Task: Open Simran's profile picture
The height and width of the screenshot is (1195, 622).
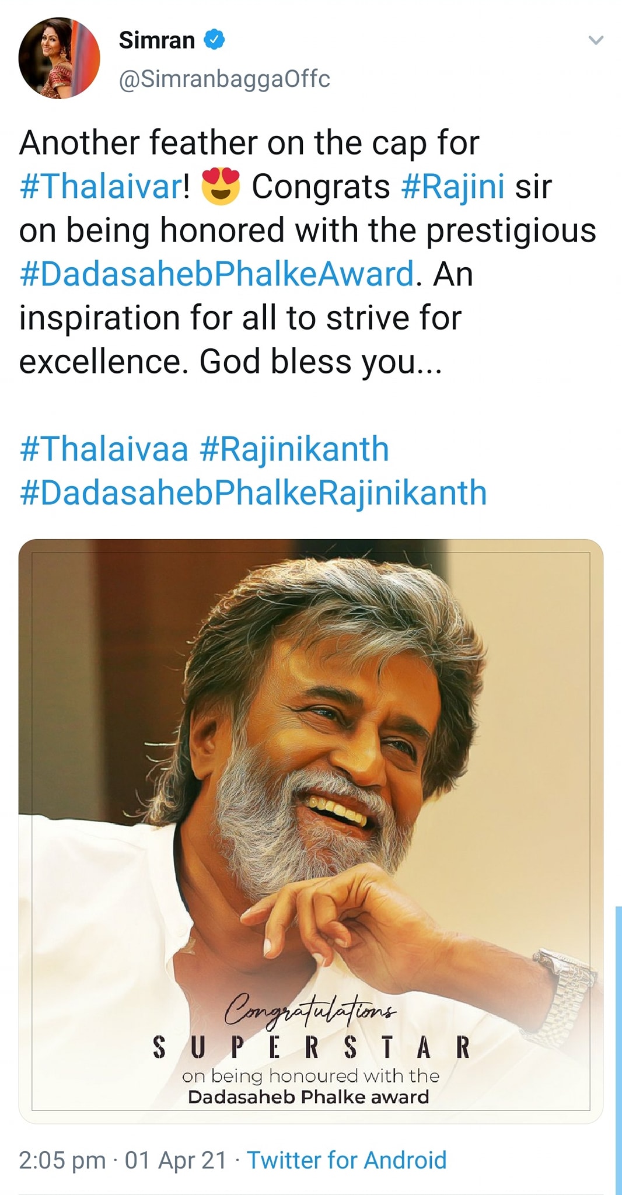Action: pos(59,58)
